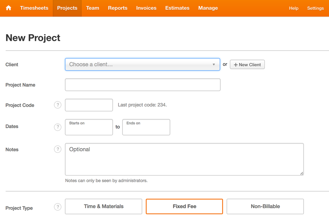Open account Settings
Viewport: 329px width, 217px height.
click(316, 8)
